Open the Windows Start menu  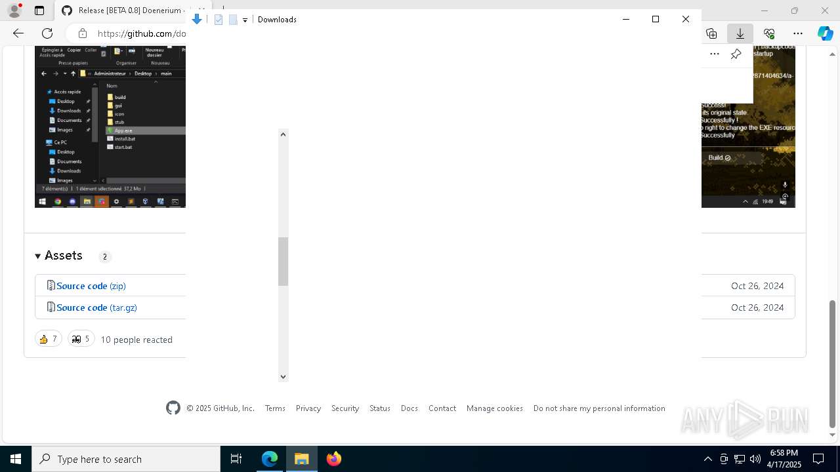click(x=16, y=459)
